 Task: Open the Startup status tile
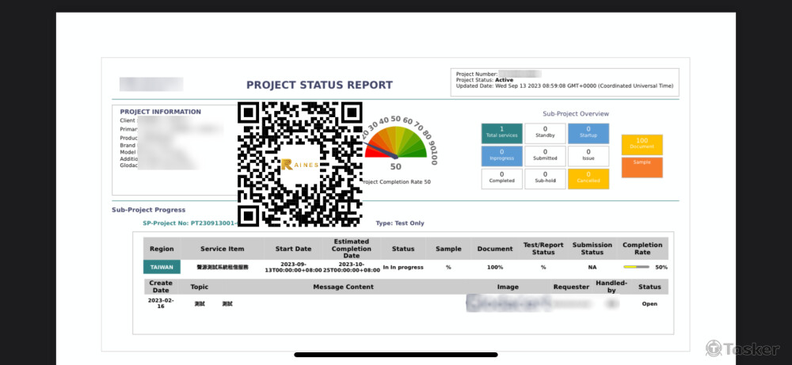pyautogui.click(x=588, y=133)
